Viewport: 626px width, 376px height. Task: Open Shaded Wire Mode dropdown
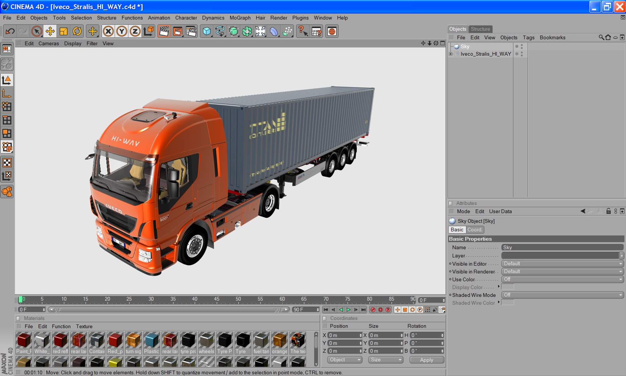pos(562,295)
